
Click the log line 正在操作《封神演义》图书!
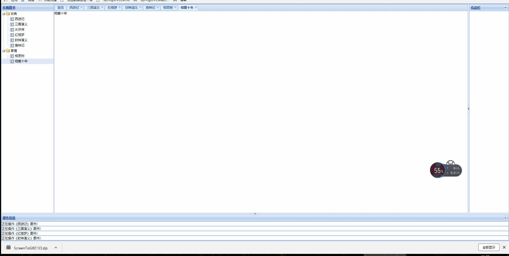21,238
